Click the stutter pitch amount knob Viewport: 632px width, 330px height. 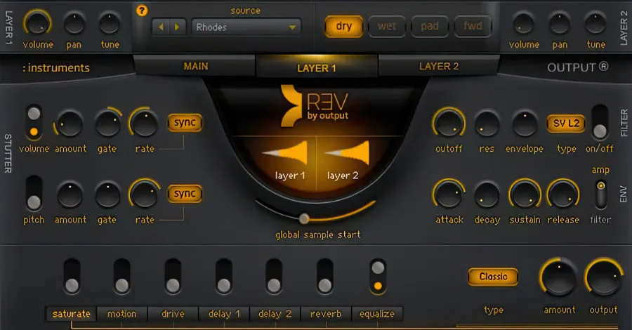point(70,195)
